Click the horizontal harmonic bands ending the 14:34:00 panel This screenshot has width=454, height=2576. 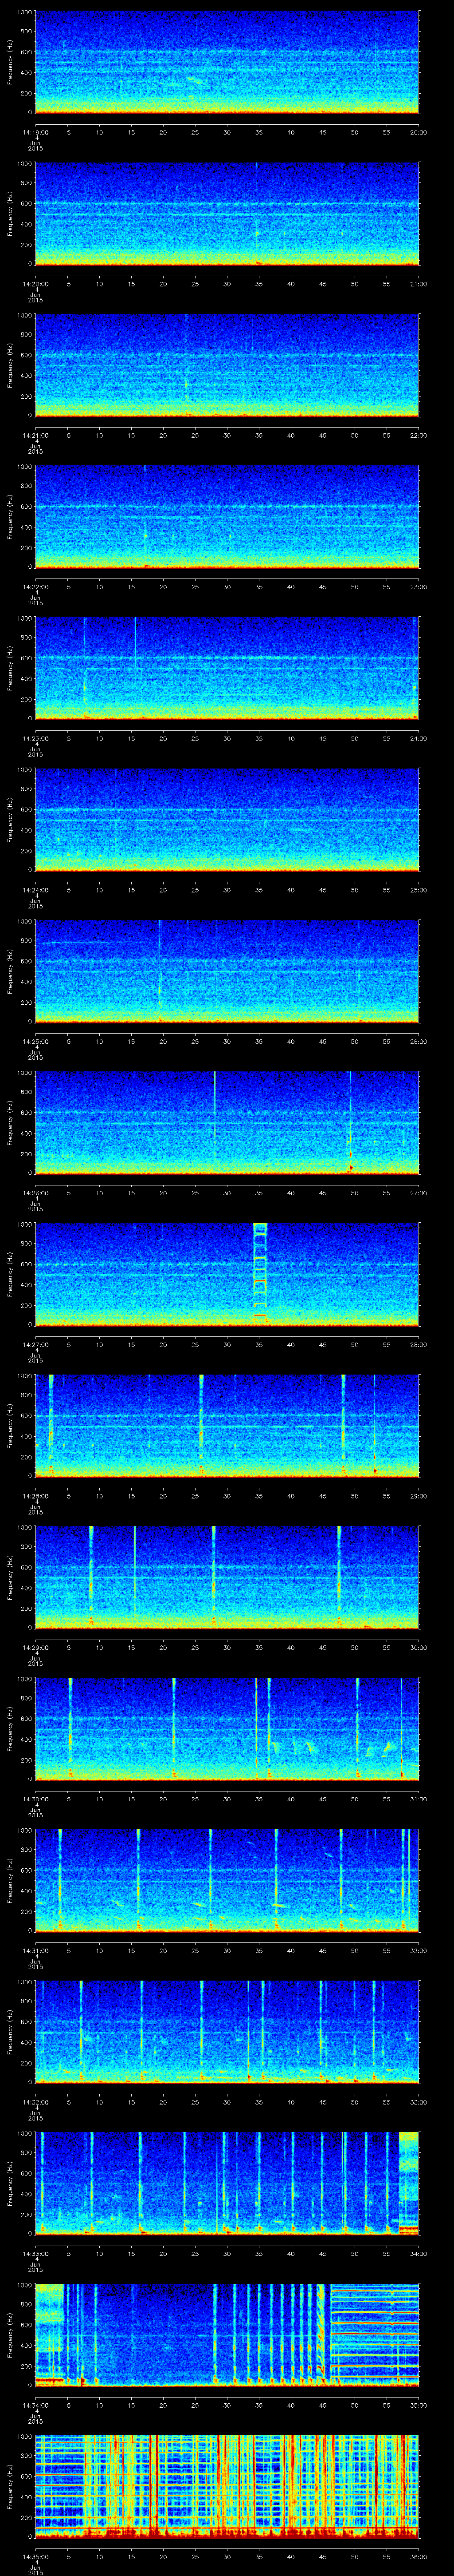pos(374,2334)
